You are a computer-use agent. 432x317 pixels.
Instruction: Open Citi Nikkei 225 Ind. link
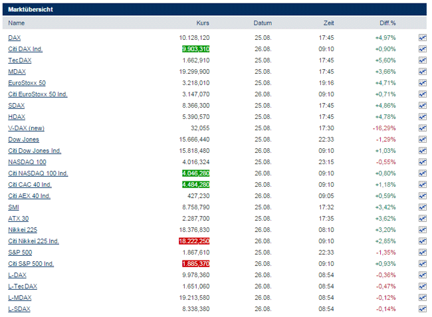[x=34, y=241]
